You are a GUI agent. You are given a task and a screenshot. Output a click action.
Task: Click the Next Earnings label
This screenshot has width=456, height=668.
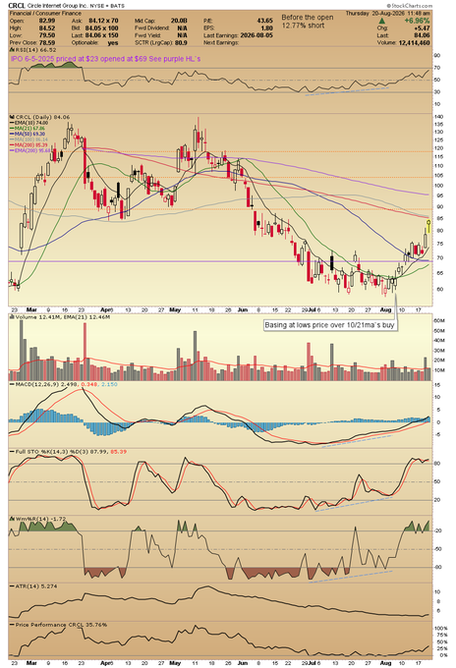pos(221,42)
